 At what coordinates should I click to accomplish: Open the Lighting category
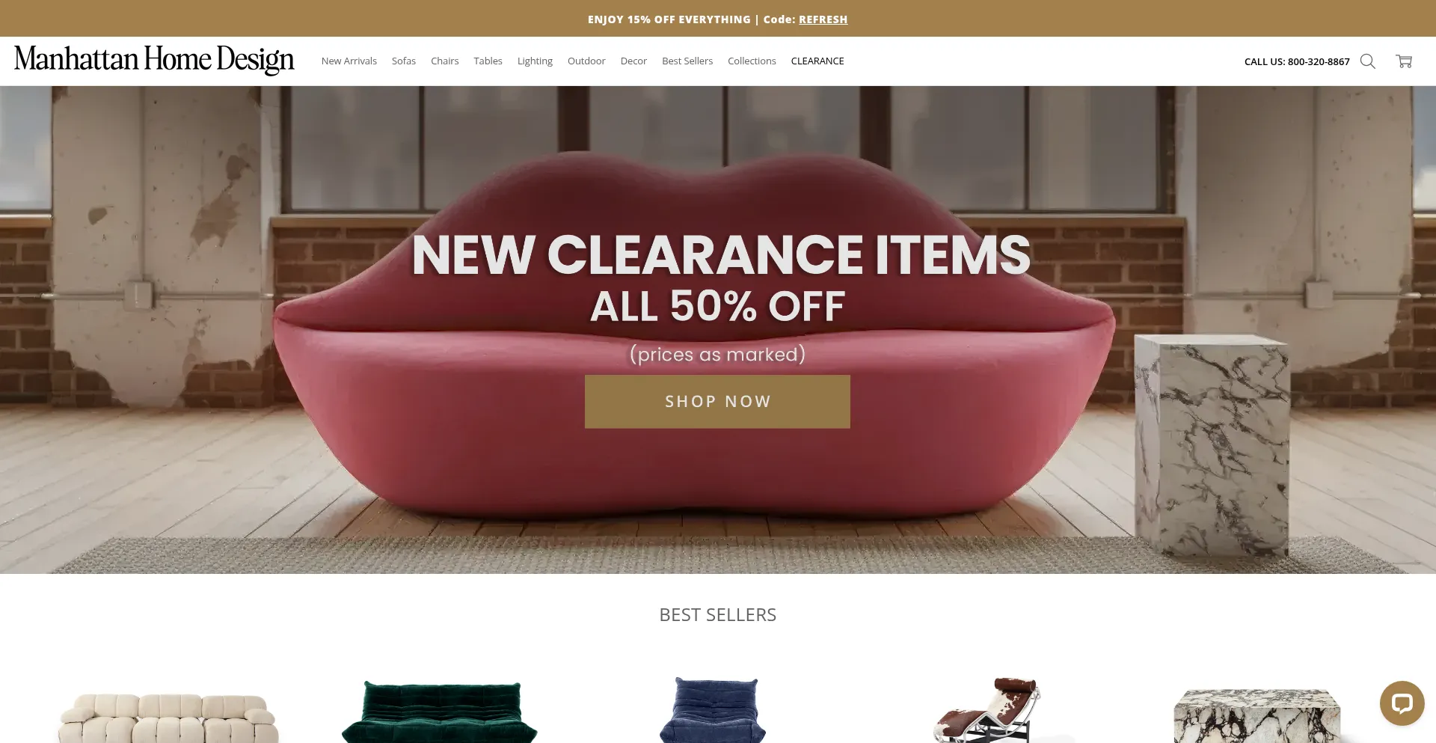535,61
